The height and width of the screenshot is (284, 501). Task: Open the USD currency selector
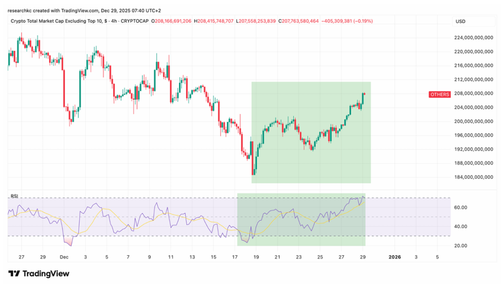[x=460, y=22]
